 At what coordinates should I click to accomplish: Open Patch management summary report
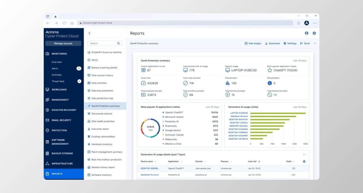tap(105, 152)
